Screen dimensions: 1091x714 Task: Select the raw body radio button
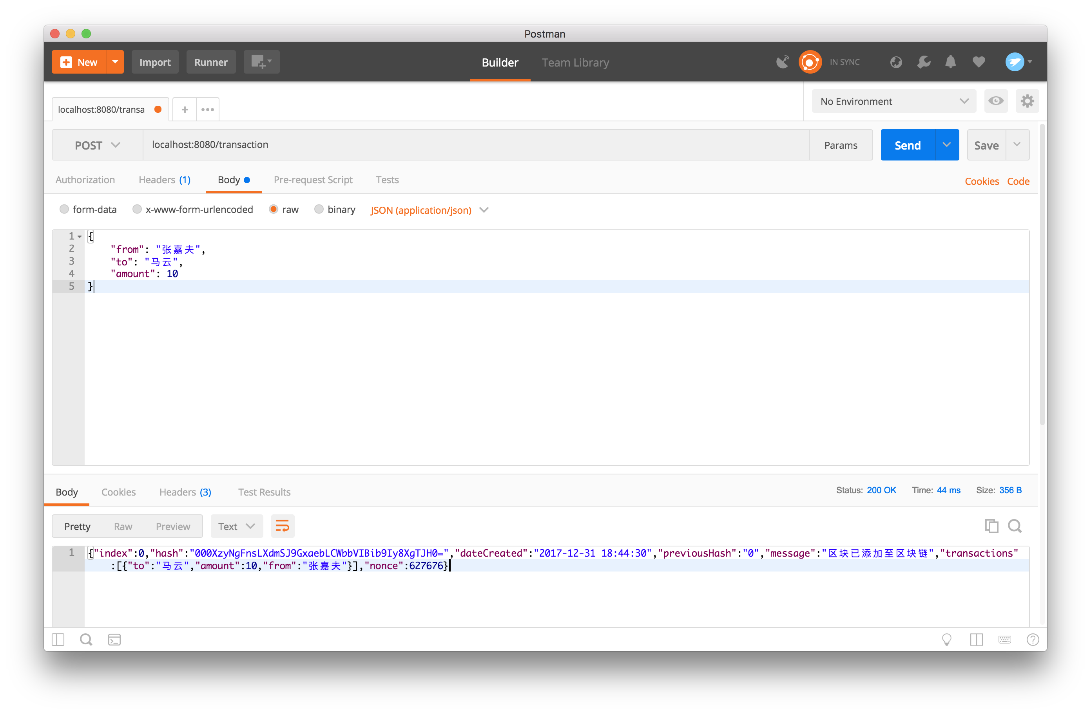point(274,209)
